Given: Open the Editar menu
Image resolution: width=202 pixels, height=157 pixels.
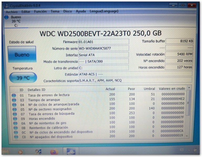Looking at the screenshot, I should pos(26,12).
